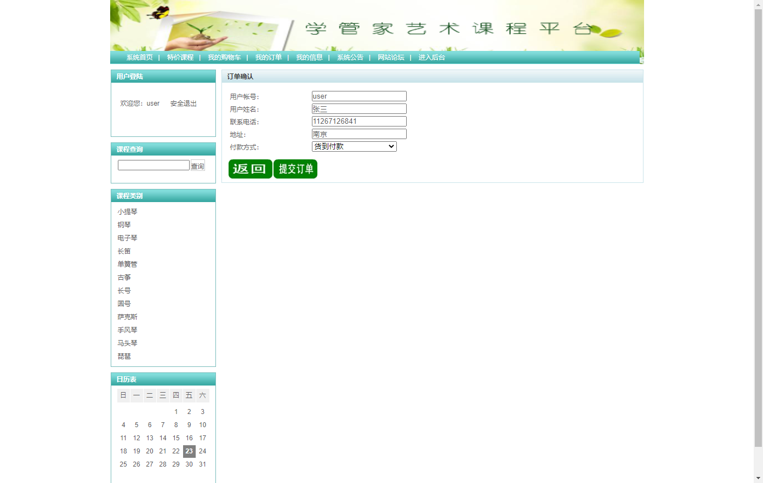763x483 pixels.
Task: Open 我的购物车 shopping cart page
Action: click(x=224, y=58)
